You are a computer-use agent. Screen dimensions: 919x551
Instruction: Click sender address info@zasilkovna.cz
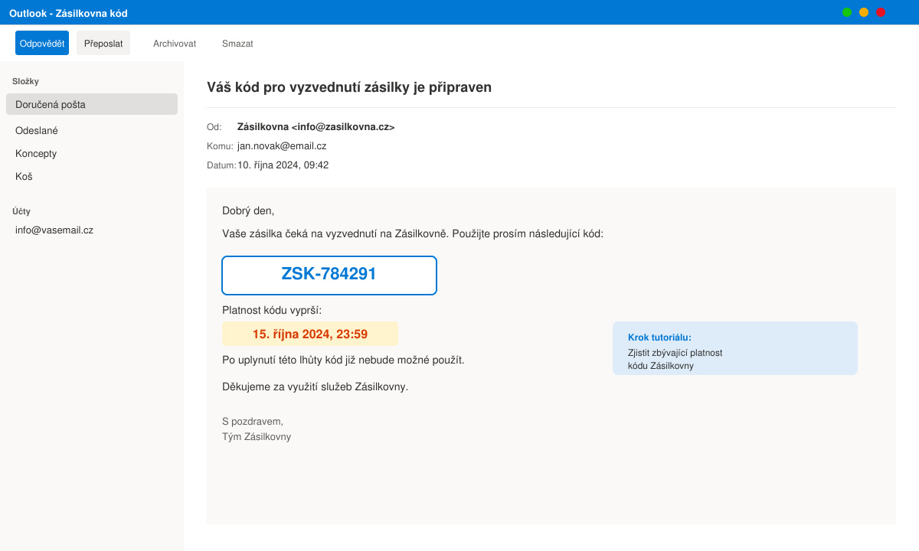click(344, 127)
